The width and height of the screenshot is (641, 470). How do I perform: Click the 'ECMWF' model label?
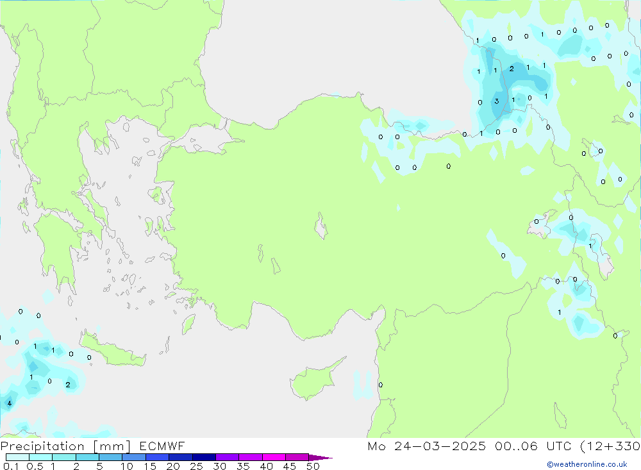162,446
